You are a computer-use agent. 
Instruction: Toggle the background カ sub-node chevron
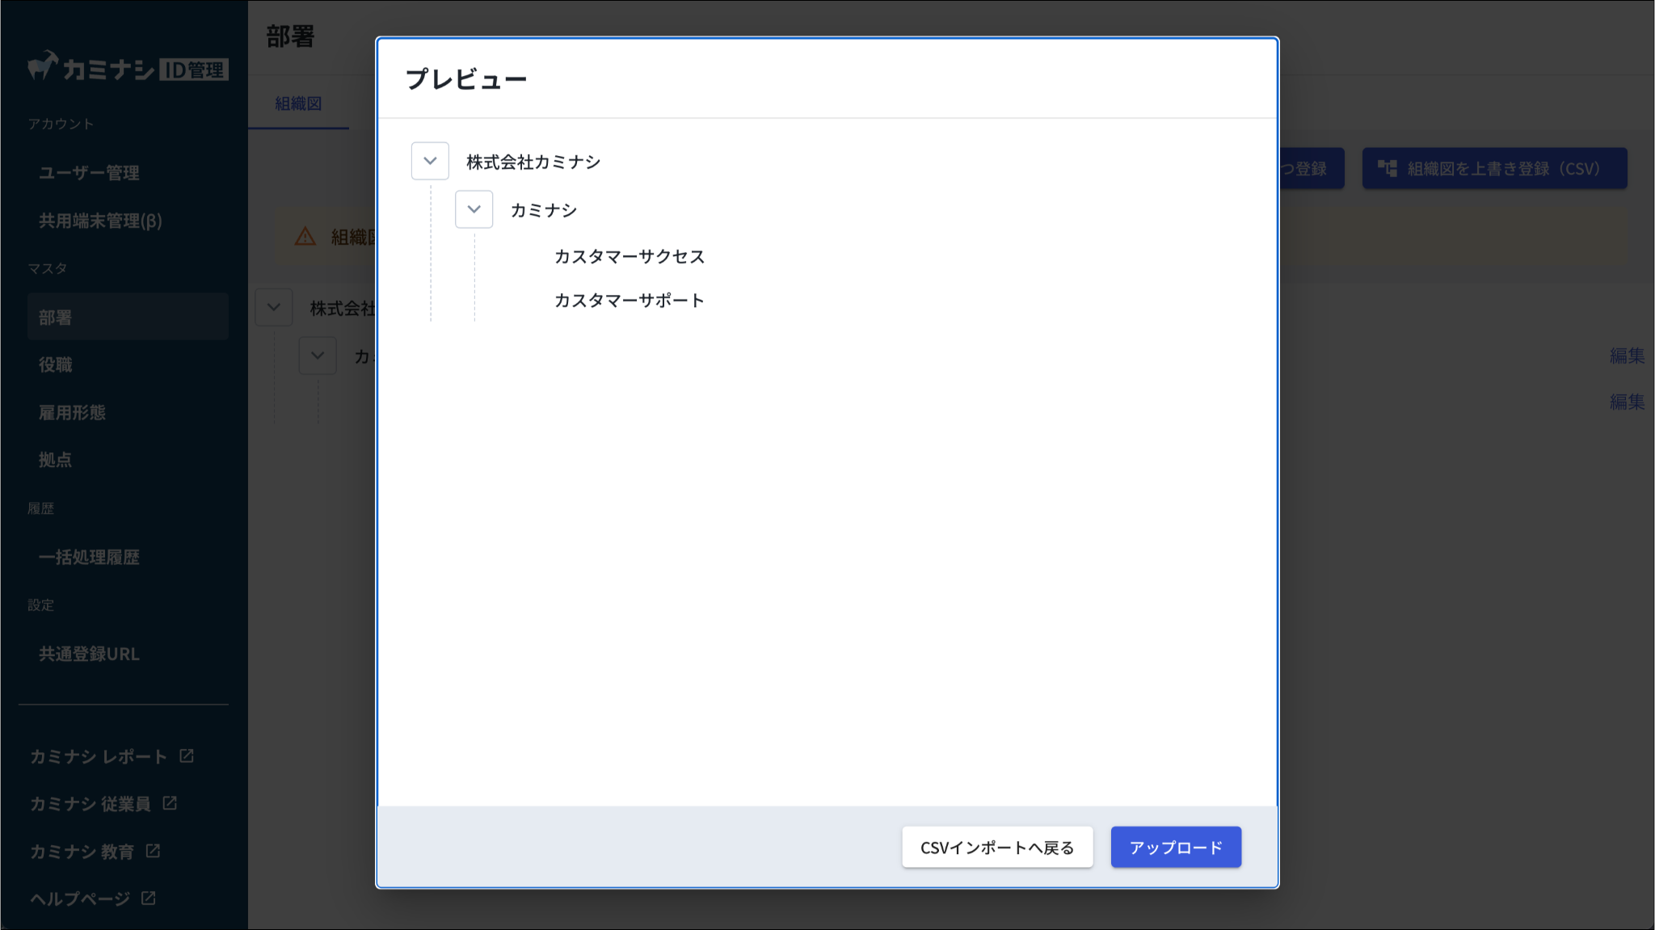click(318, 356)
